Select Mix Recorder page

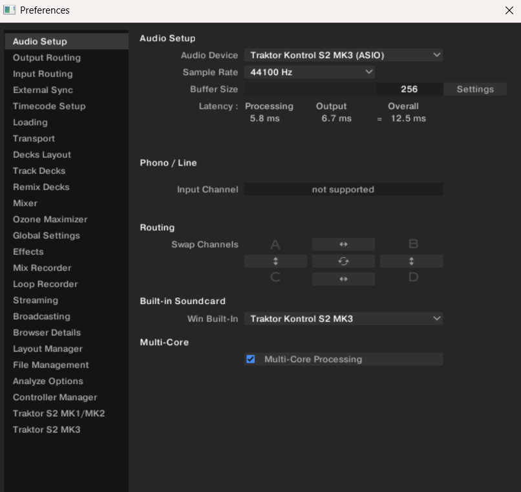pyautogui.click(x=67, y=268)
